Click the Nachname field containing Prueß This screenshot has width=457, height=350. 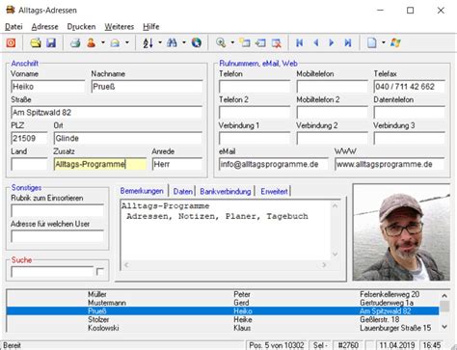point(147,87)
